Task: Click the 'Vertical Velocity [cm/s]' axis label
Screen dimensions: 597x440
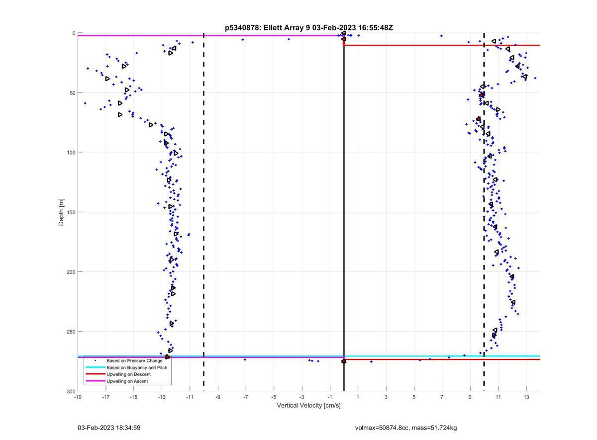Action: pos(308,405)
